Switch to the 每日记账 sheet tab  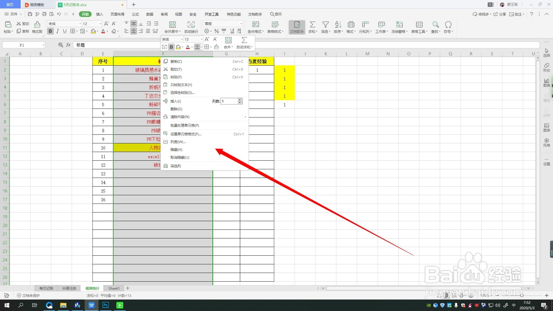[46, 288]
